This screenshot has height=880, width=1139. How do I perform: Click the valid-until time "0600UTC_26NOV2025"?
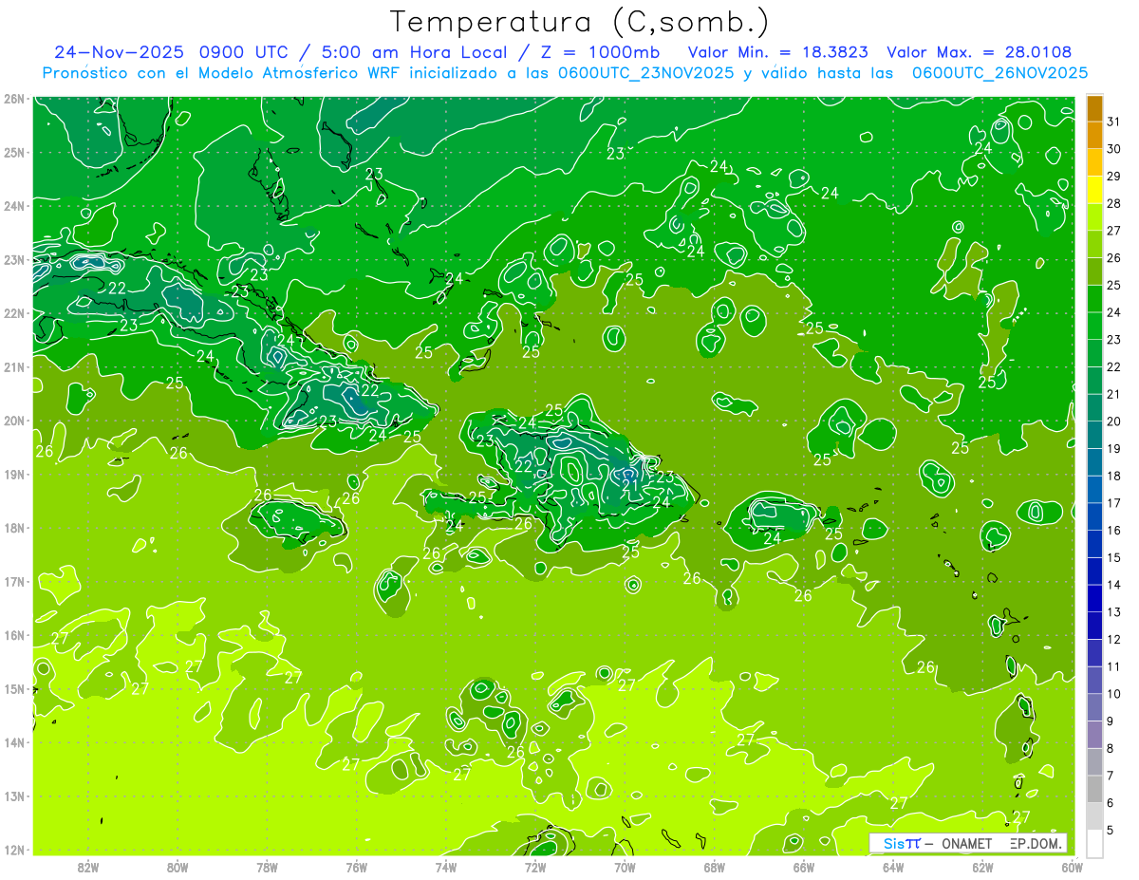pos(999,72)
